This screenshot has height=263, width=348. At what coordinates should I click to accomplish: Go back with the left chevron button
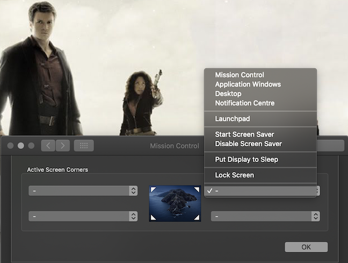[x=48, y=146]
